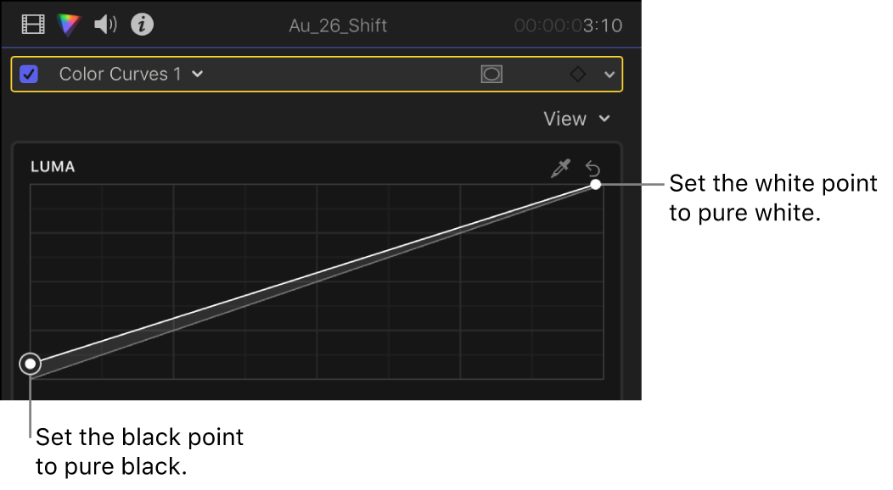Click the View label to change curve display
This screenshot has height=490, width=893.
click(x=565, y=119)
